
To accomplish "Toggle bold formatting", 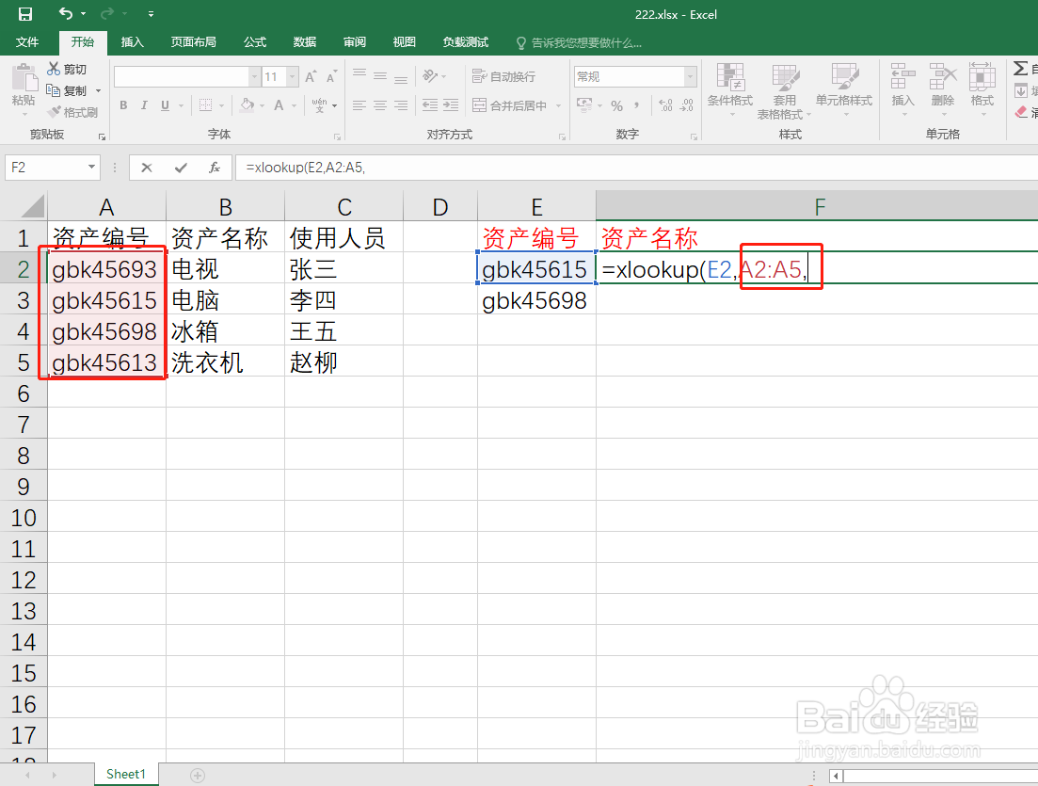I will click(122, 104).
